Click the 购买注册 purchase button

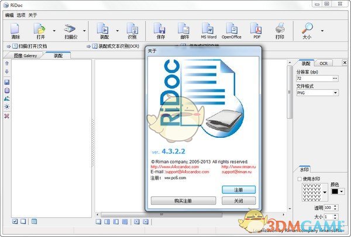click(183, 201)
